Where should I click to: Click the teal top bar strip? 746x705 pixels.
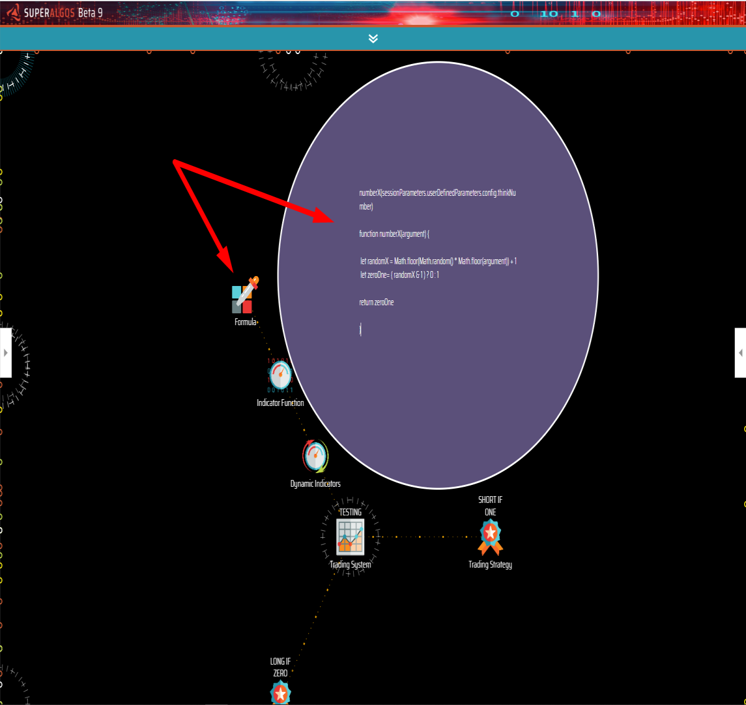[x=373, y=39]
